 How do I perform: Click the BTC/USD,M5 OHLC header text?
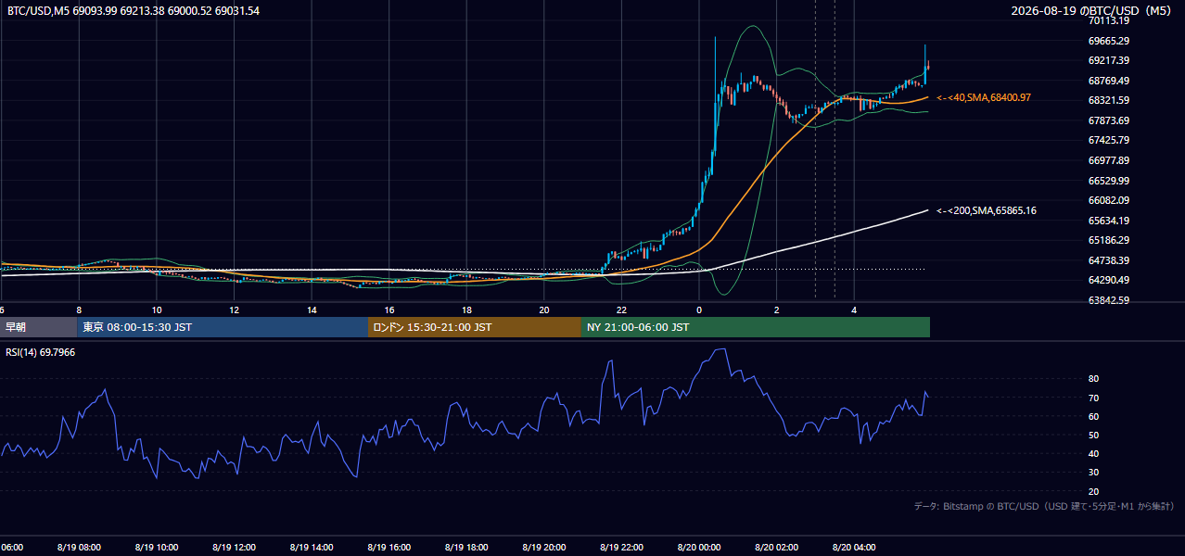click(x=134, y=11)
